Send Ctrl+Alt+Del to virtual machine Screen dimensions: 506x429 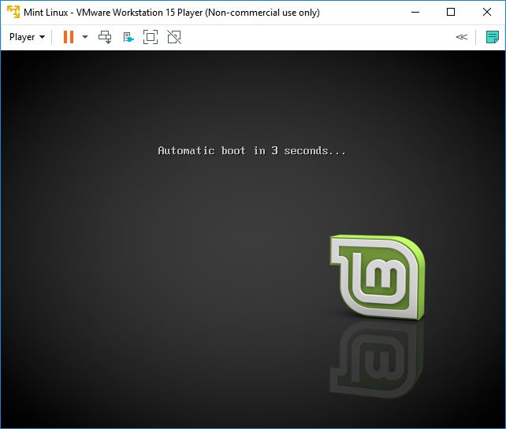pos(105,37)
